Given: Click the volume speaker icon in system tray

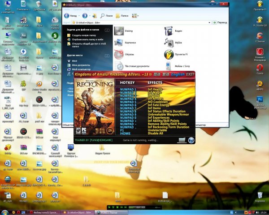Looking at the screenshot, I should click(257, 213).
